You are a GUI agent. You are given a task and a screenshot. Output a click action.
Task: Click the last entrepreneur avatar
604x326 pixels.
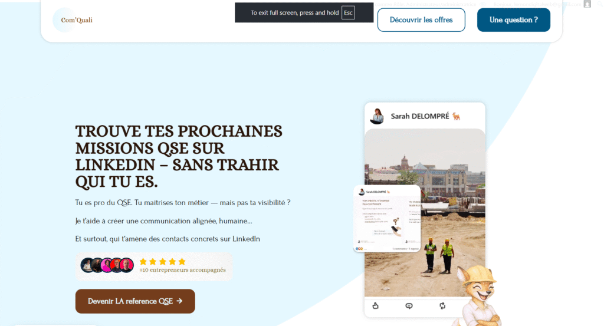[x=127, y=265]
